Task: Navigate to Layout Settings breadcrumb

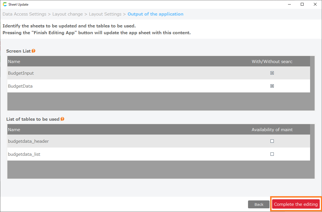Action: (x=105, y=14)
